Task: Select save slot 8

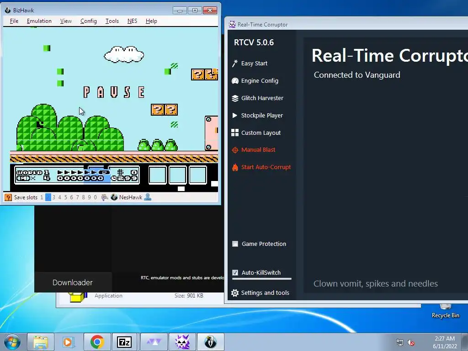Action: [84, 197]
